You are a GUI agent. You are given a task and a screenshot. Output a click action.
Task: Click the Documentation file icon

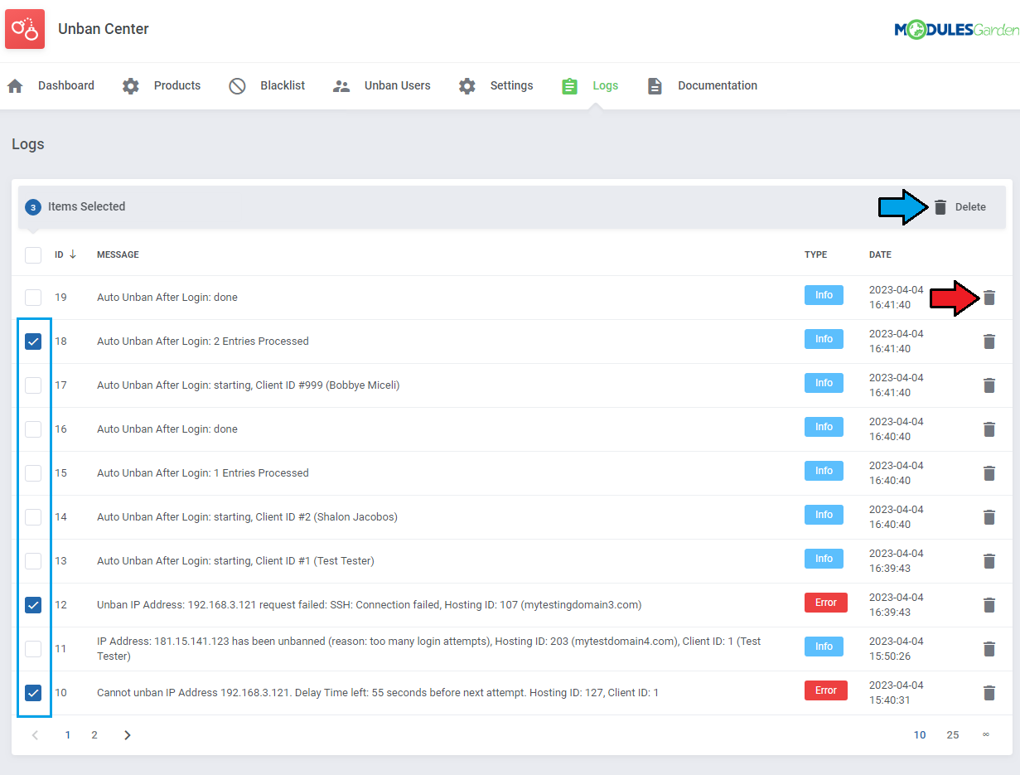click(x=655, y=86)
